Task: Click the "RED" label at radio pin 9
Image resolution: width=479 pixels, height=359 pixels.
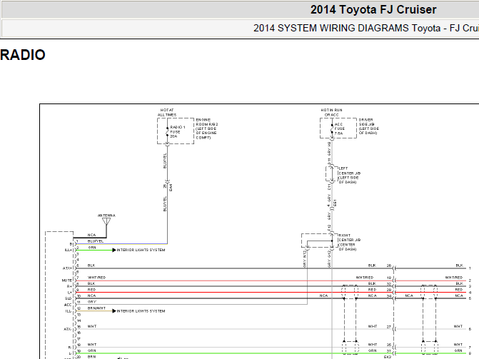Action: [x=91, y=290]
